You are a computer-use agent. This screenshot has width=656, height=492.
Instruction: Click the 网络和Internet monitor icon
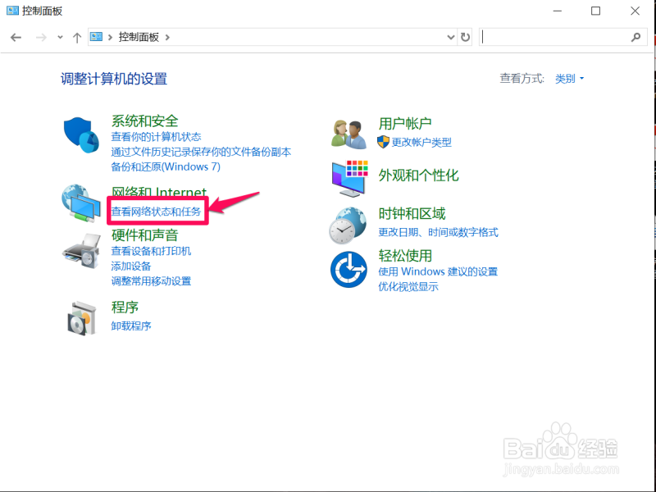click(x=80, y=203)
